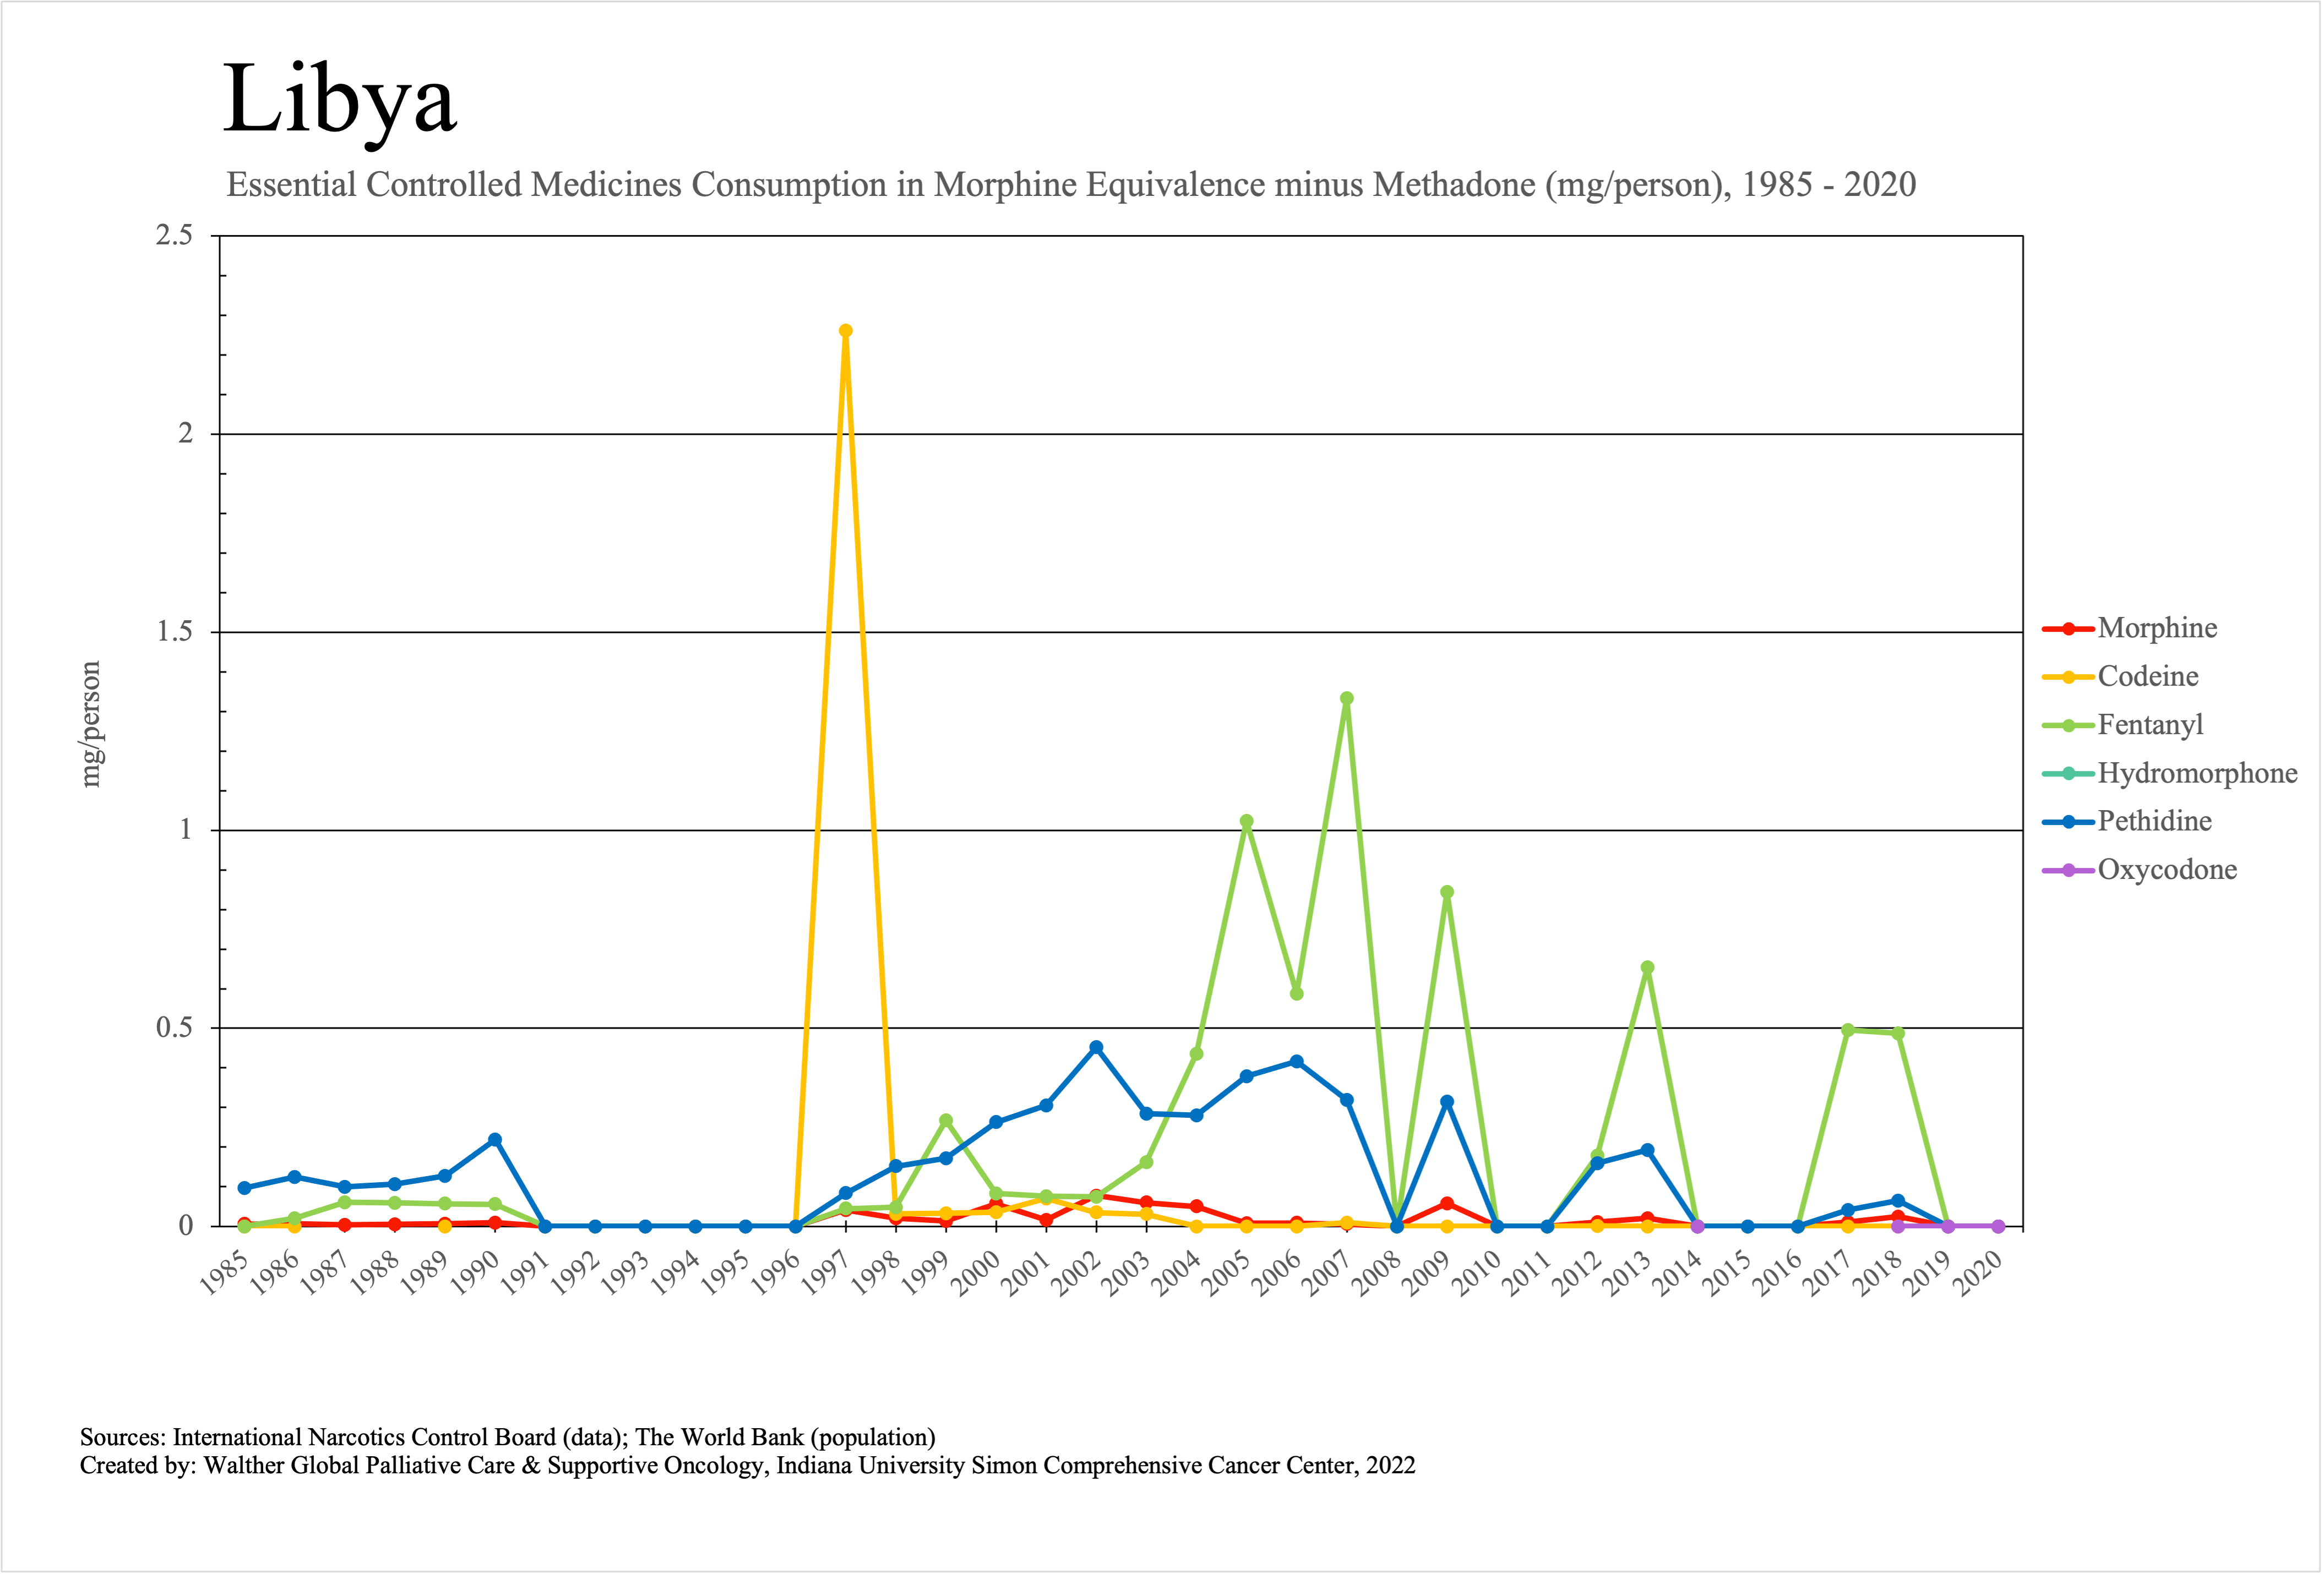Click the Morphine legend entry
The image size is (2324, 1574).
coord(2156,628)
